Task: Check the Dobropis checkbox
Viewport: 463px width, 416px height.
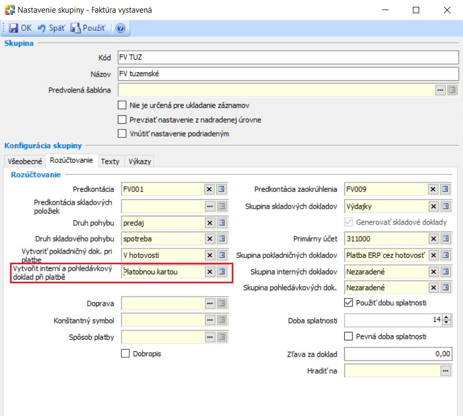Action: 125,354
